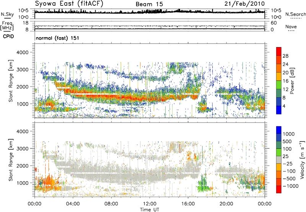Click the "Slant Range [km]" label of velocity panel
Viewport: 306px width, 212px height.
(x=11, y=160)
